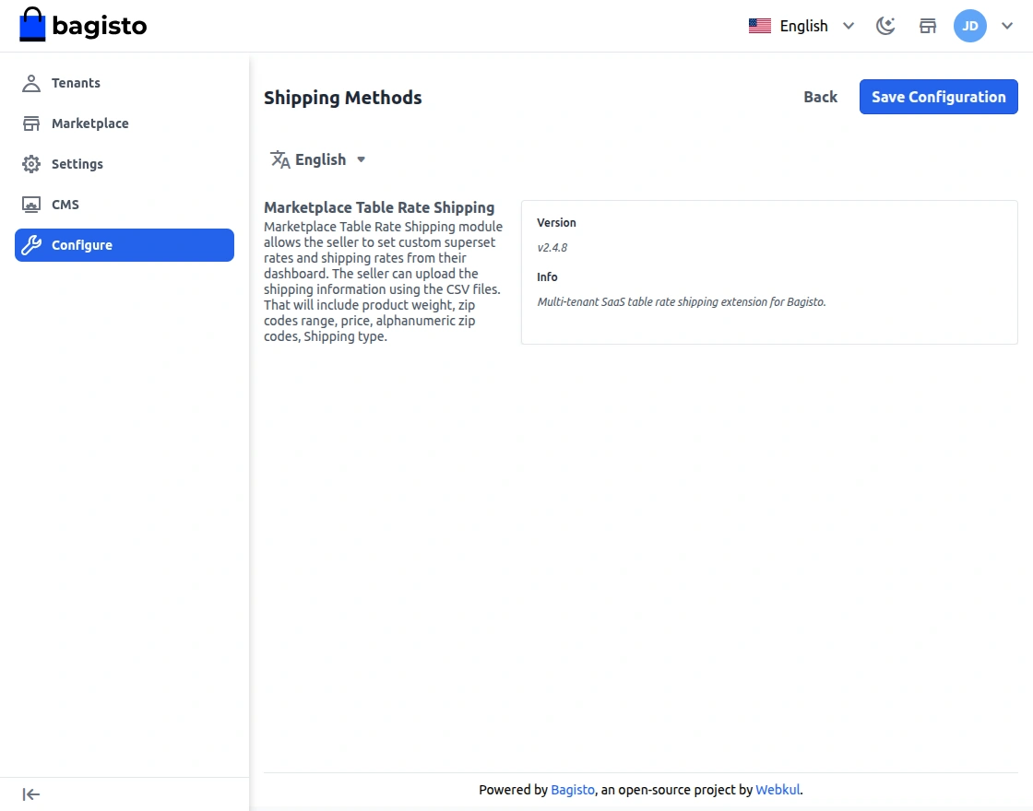
Task: Select the Configure menu item
Action: 125,245
